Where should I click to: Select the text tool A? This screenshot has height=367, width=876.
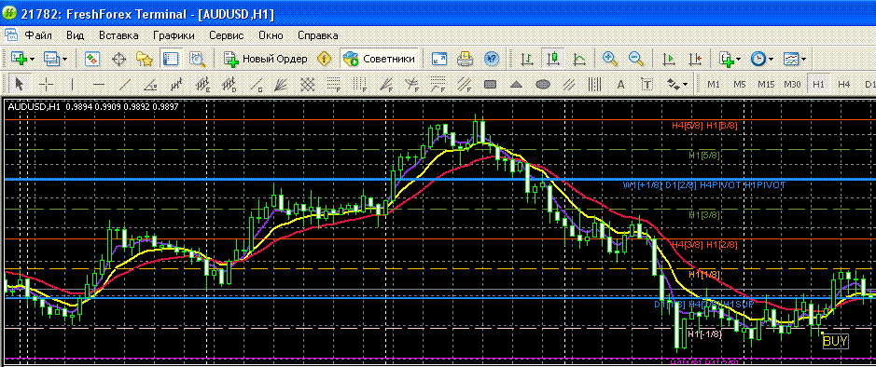pyautogui.click(x=620, y=84)
